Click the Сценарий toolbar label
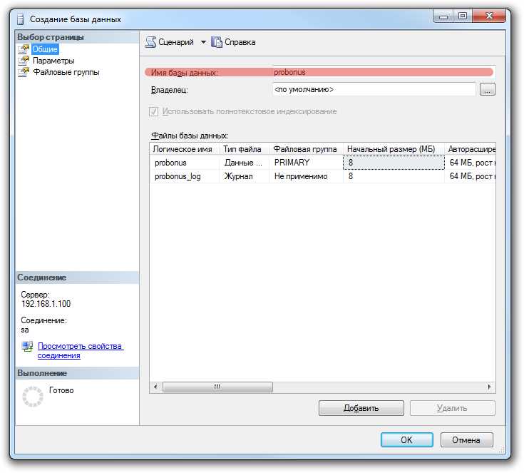Image resolution: width=524 pixels, height=473 pixels. click(x=176, y=42)
